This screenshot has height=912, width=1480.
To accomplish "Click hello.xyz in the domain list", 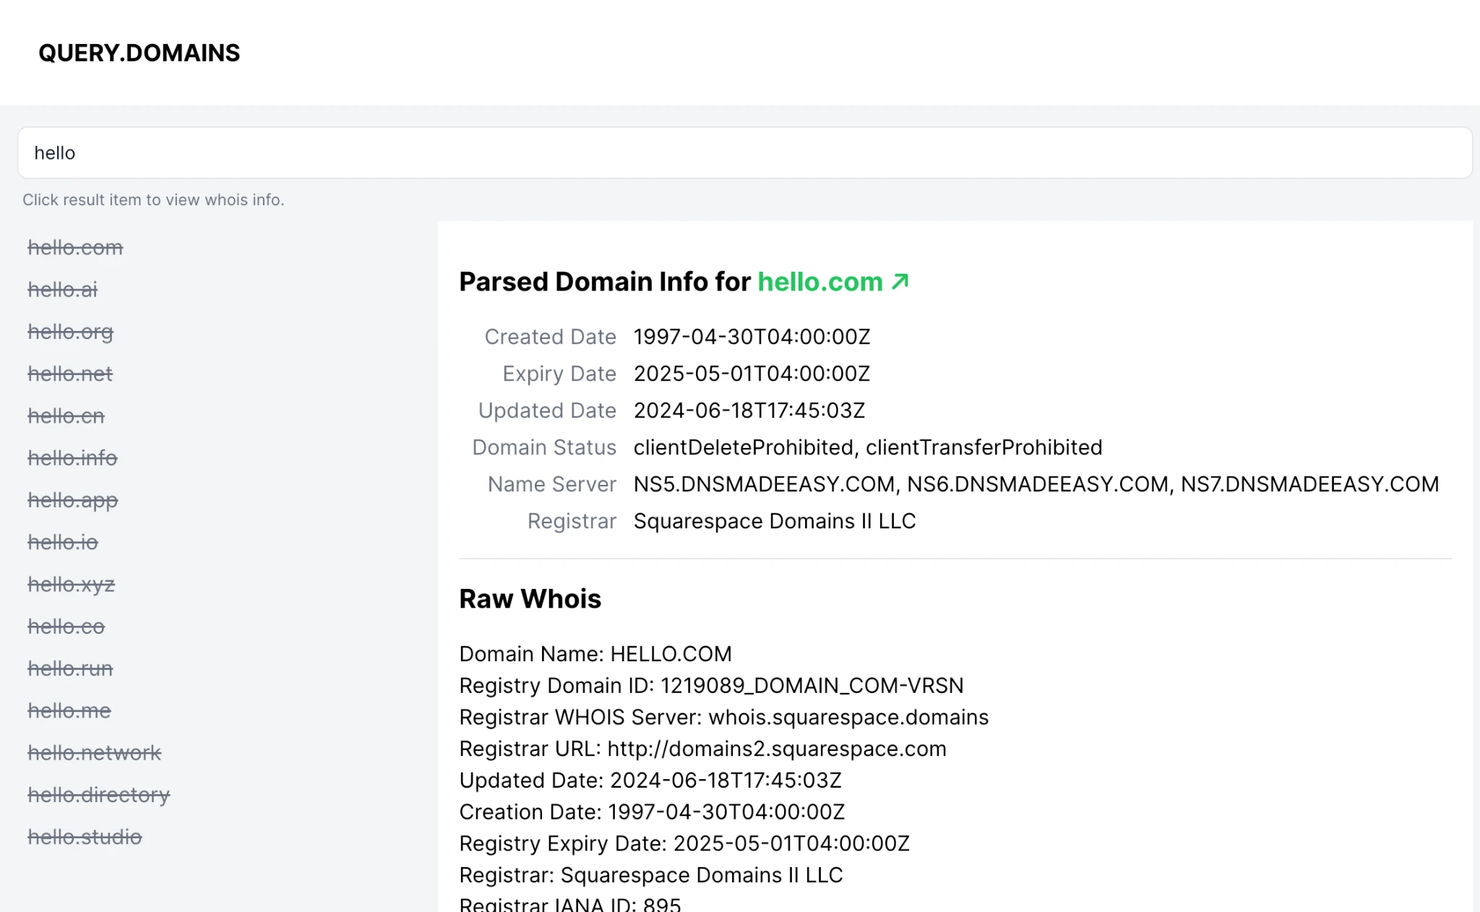I will coord(71,584).
